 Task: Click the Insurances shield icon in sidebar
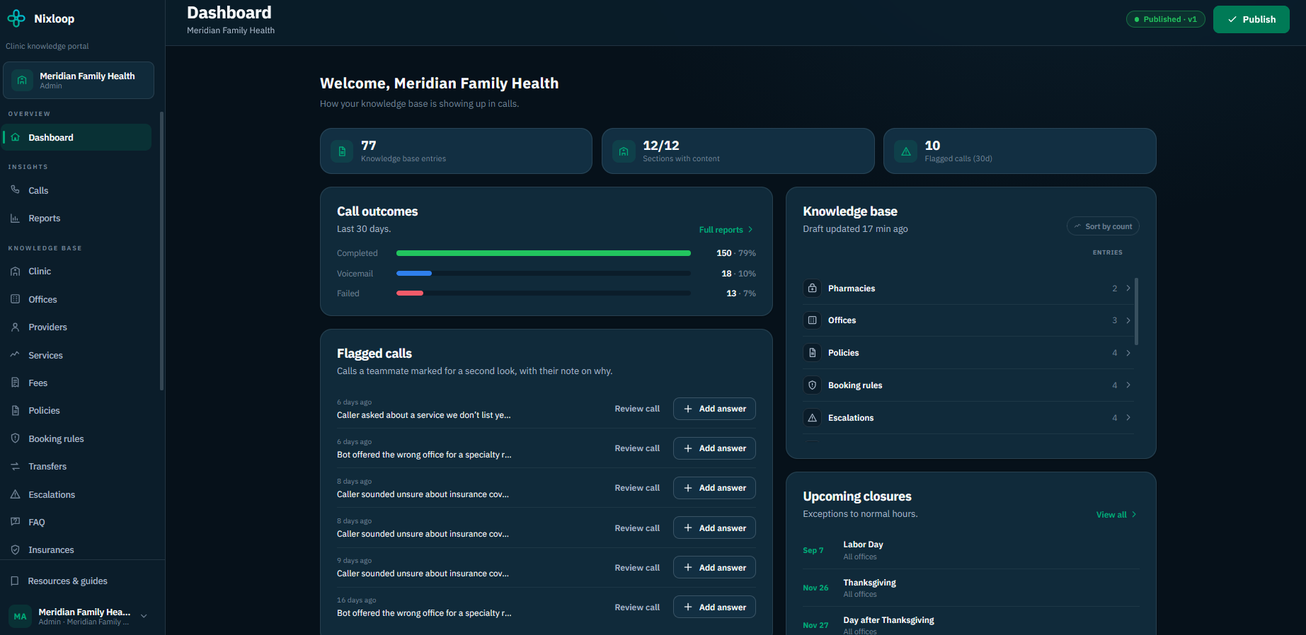[15, 549]
